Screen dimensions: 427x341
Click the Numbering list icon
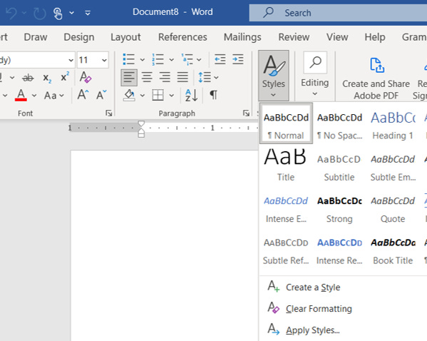point(158,59)
